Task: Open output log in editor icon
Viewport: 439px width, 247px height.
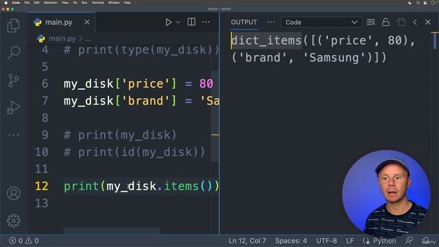Action: pos(401,22)
